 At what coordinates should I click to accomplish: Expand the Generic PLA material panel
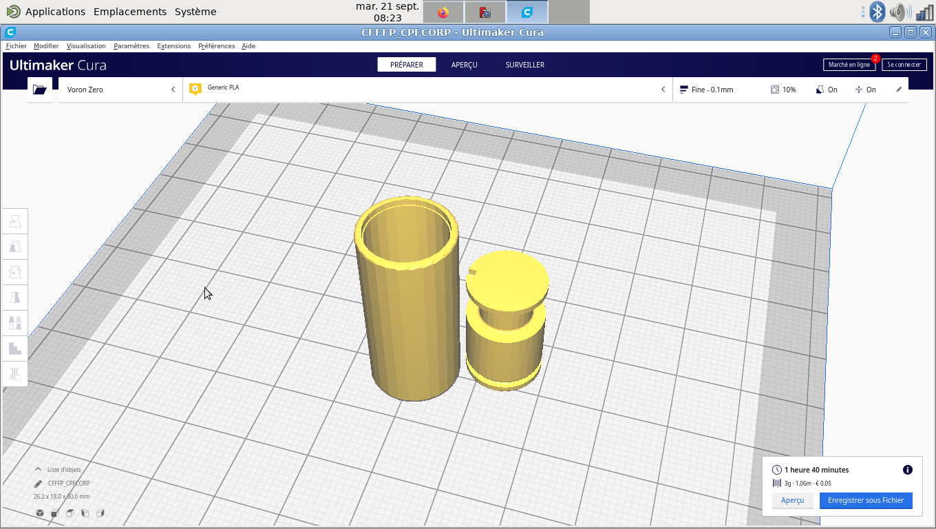[427, 90]
